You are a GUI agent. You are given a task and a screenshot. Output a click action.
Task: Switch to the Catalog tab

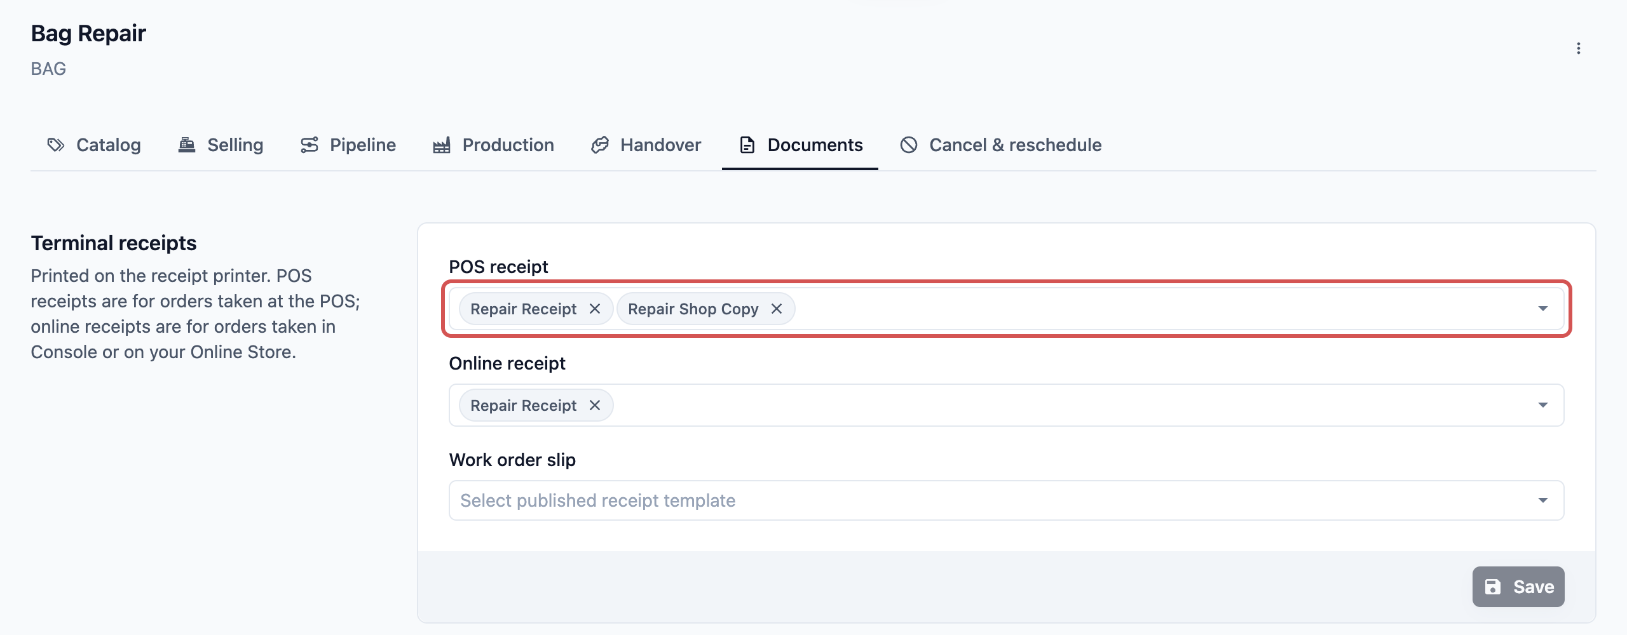94,145
